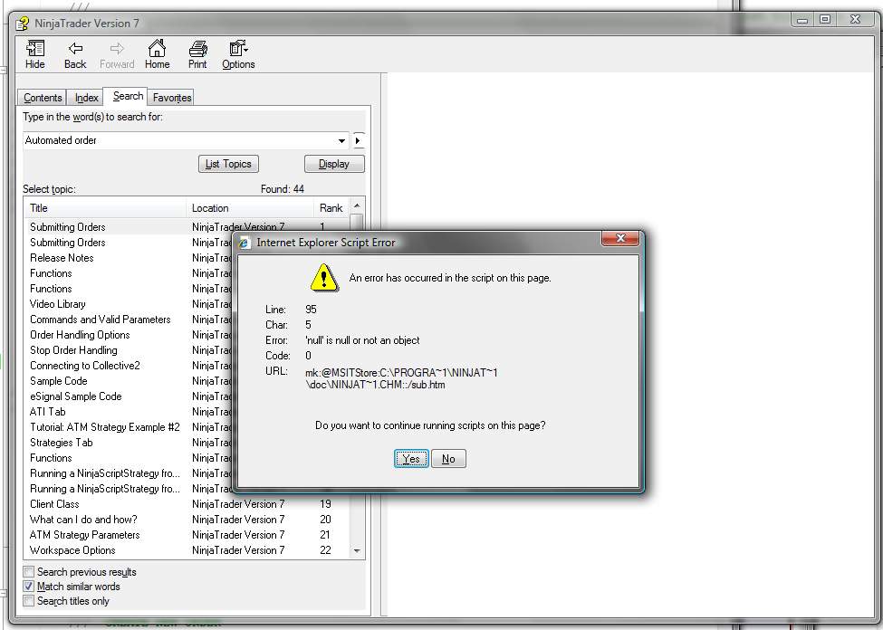Select Stop Order Handling topic

click(x=73, y=350)
